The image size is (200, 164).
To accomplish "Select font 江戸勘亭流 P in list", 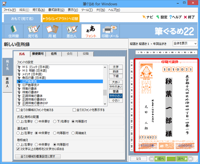I will (x=60, y=85).
